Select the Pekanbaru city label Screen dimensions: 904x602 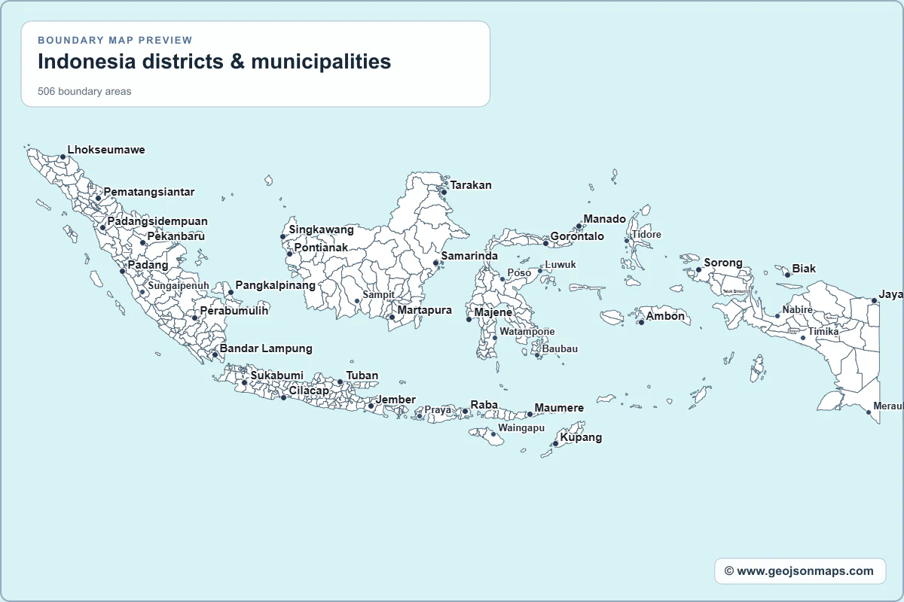click(x=176, y=236)
